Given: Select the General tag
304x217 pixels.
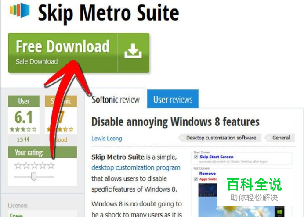Looking at the screenshot, I should [x=279, y=138].
